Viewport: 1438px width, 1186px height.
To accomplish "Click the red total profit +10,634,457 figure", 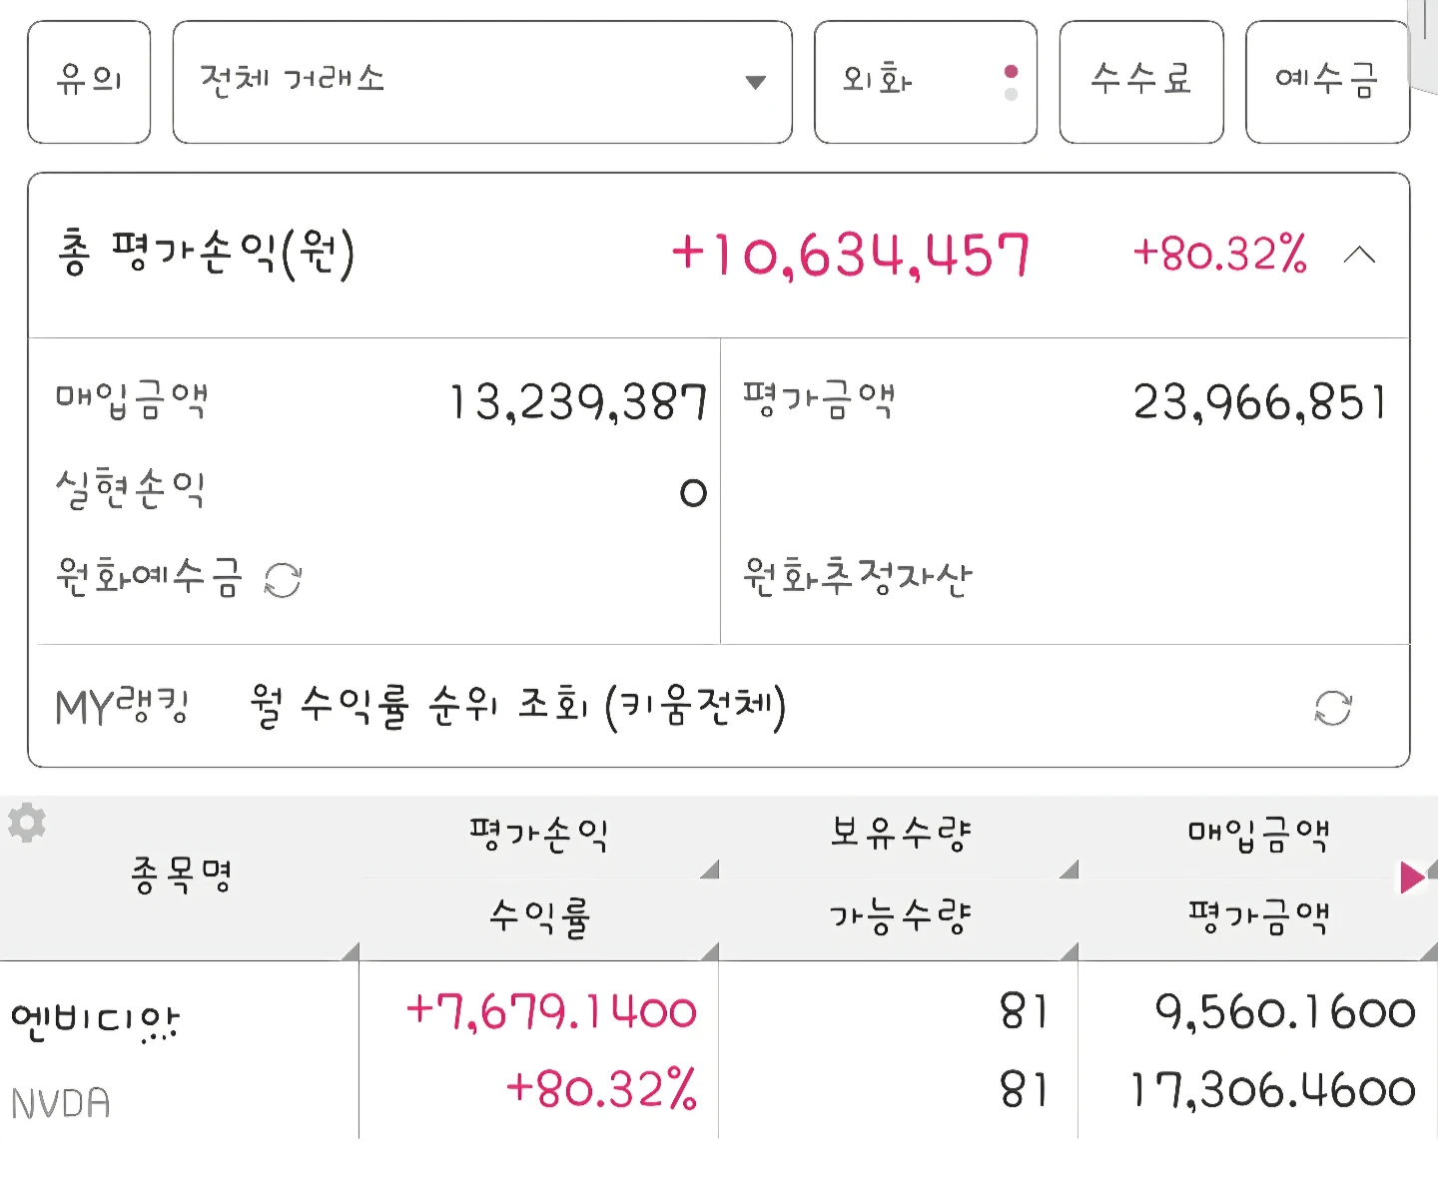I will 850,256.
